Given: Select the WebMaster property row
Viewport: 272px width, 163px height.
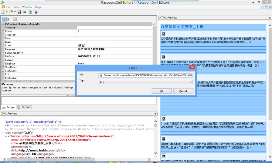Looking at the screenshot, I should [x=39, y=78].
